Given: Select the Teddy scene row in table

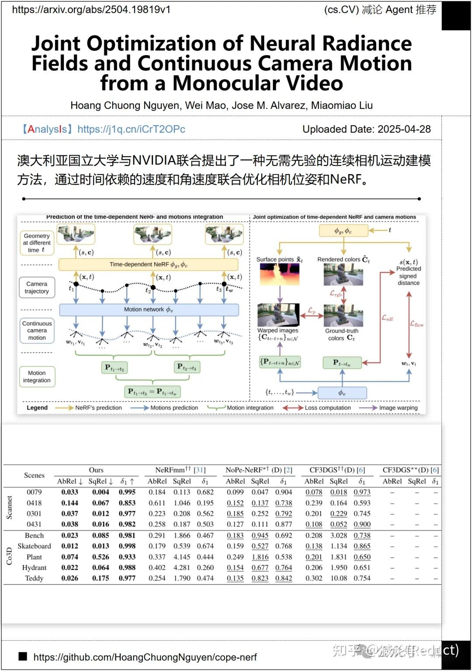Looking at the screenshot, I should (x=34, y=578).
